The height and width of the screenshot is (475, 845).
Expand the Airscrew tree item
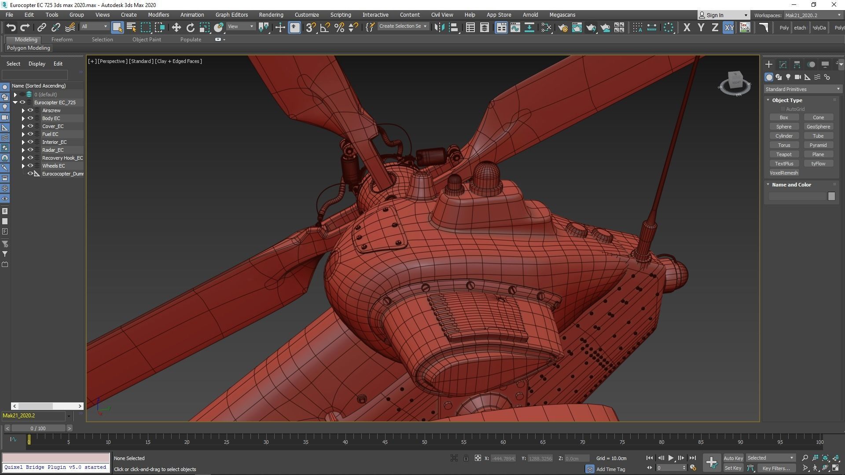23,110
